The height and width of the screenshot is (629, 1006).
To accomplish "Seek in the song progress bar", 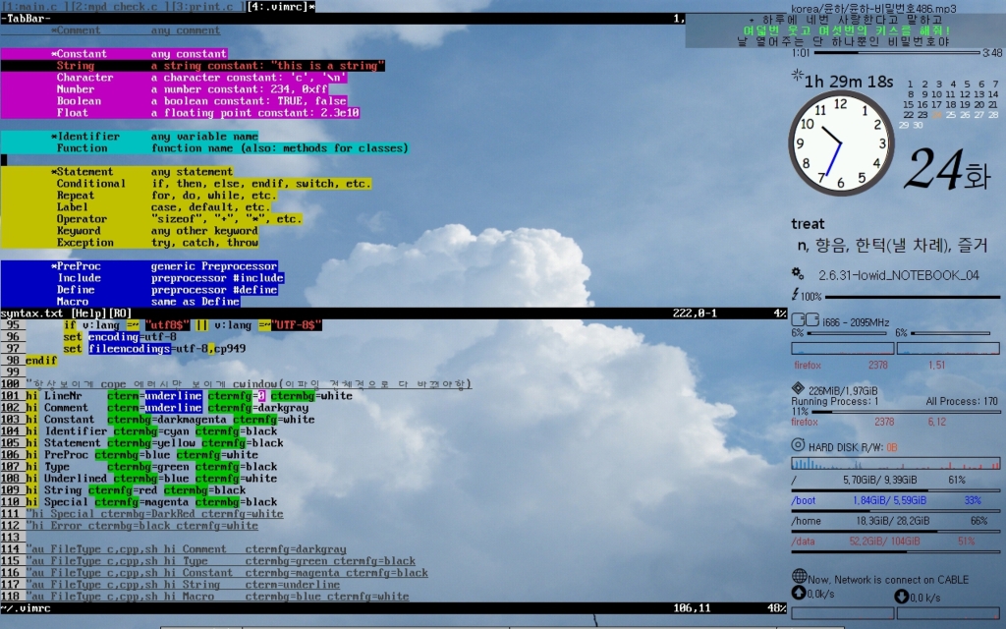I will coord(897,53).
